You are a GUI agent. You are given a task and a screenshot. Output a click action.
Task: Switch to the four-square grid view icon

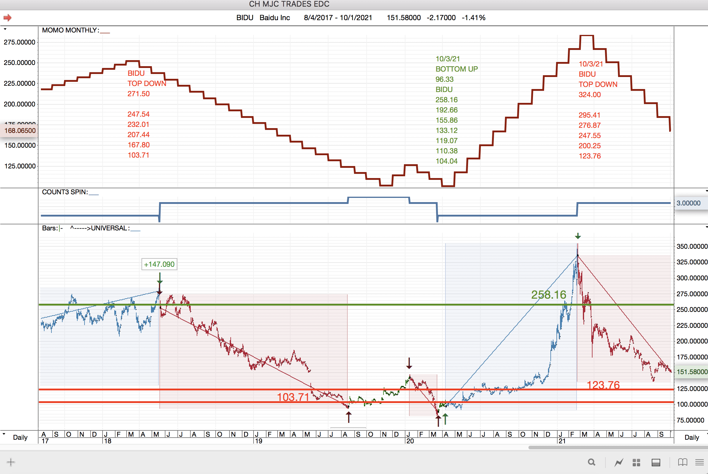click(636, 462)
